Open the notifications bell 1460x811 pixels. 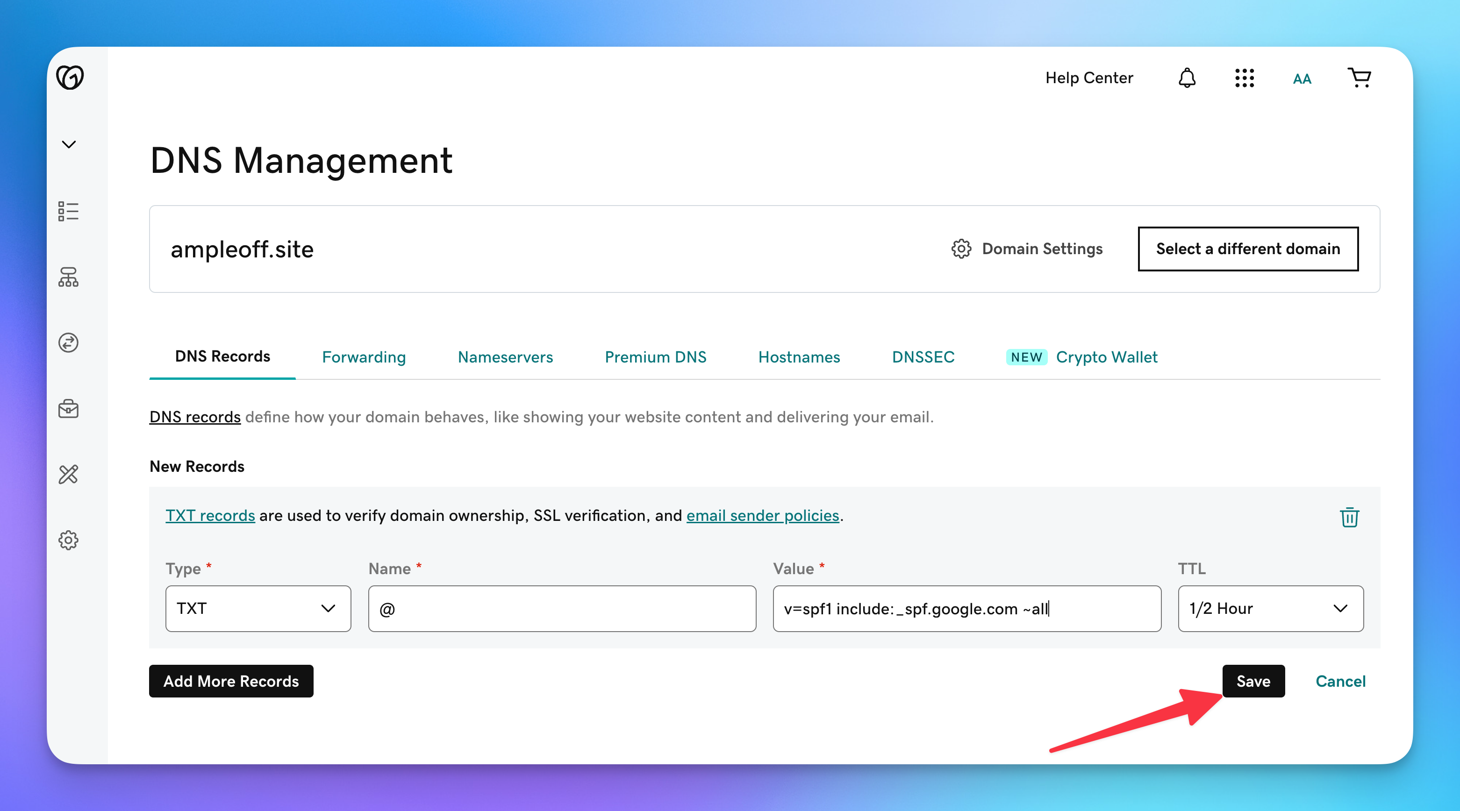[x=1187, y=78]
